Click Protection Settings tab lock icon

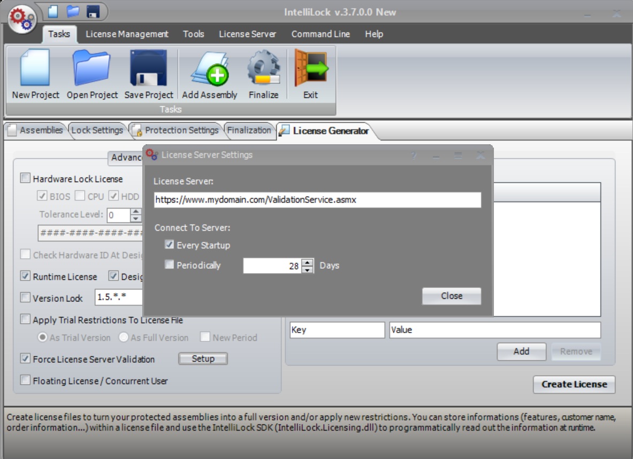click(x=137, y=130)
